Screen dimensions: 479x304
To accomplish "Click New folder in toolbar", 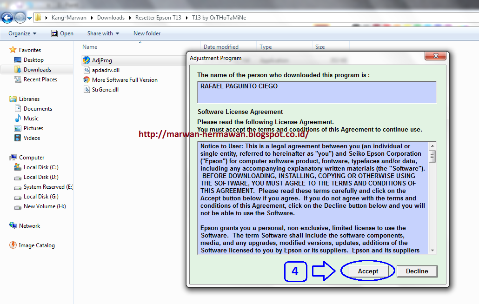I will 147,33.
